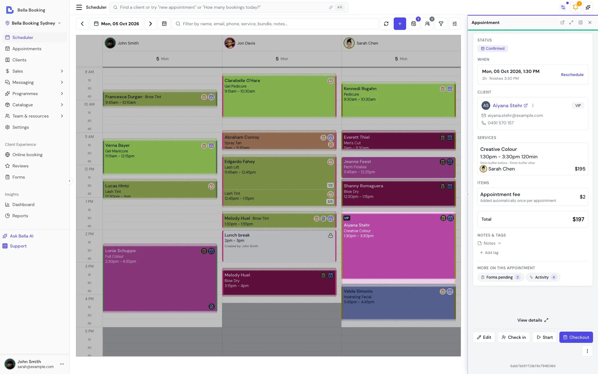Click Add tag in Notes & Tags
This screenshot has height=374, width=598.
click(x=489, y=253)
